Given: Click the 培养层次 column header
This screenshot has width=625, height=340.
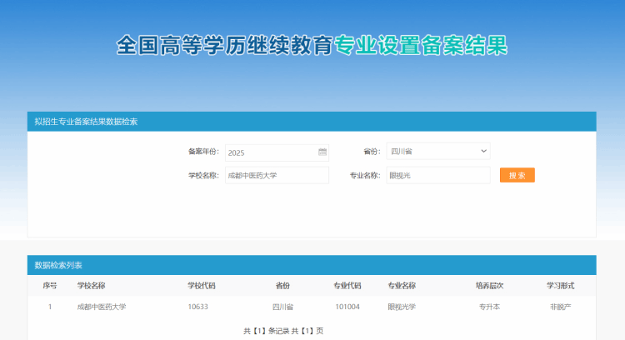Looking at the screenshot, I should click(489, 286).
